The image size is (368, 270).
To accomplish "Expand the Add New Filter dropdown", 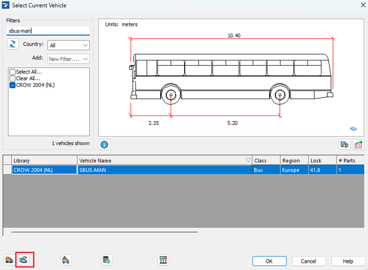I will pyautogui.click(x=68, y=59).
